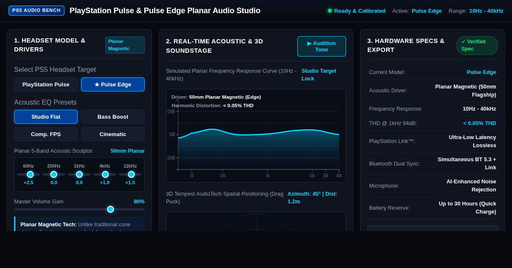Screen dimensions: 512x268
Task: Click the Frequency Response 10Hz - 40kHz spec value
Action: [x=480, y=109]
